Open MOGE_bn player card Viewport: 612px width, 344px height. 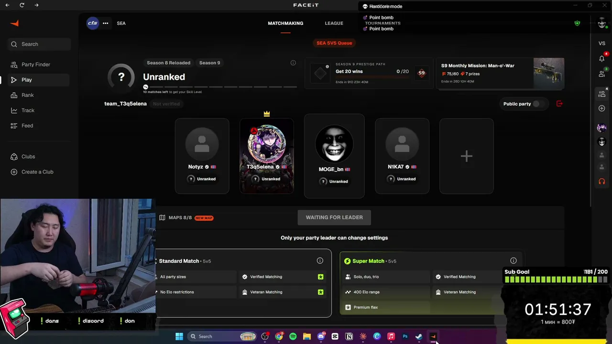pos(334,156)
